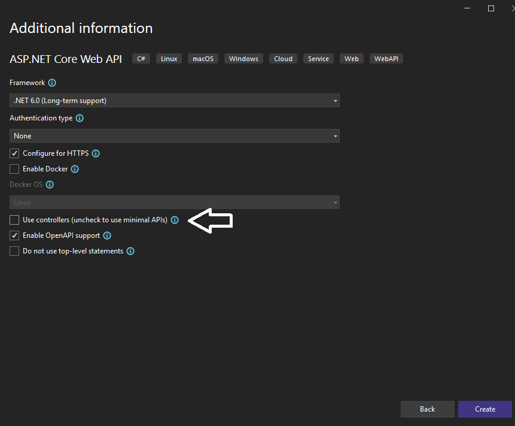The image size is (515, 426).
Task: Maximize the dialog window
Action: click(491, 8)
